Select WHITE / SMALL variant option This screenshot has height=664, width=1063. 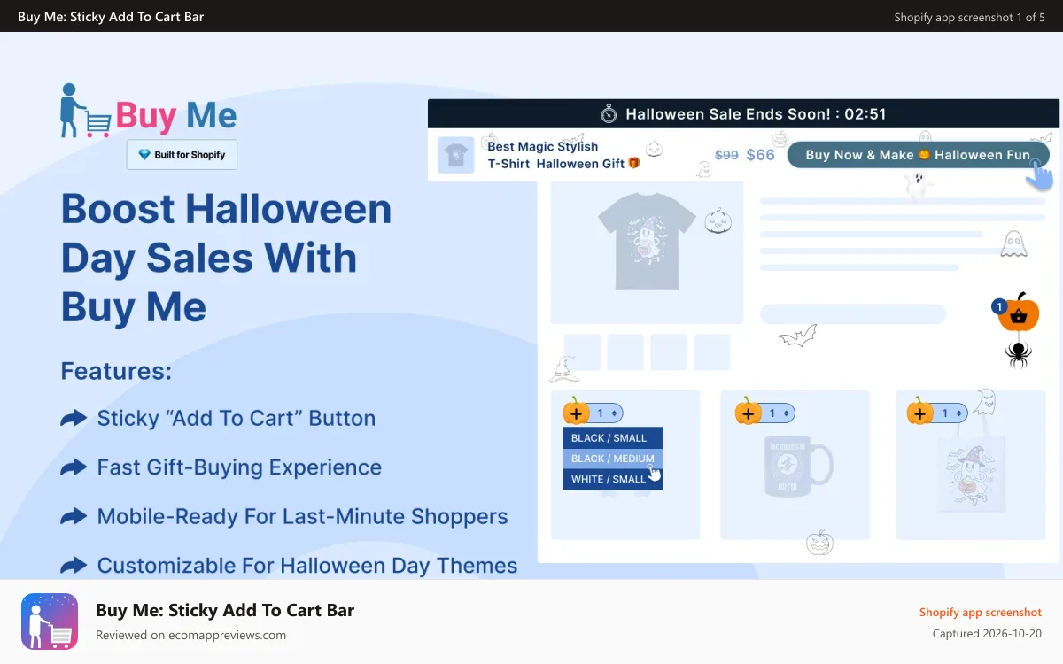coord(613,479)
